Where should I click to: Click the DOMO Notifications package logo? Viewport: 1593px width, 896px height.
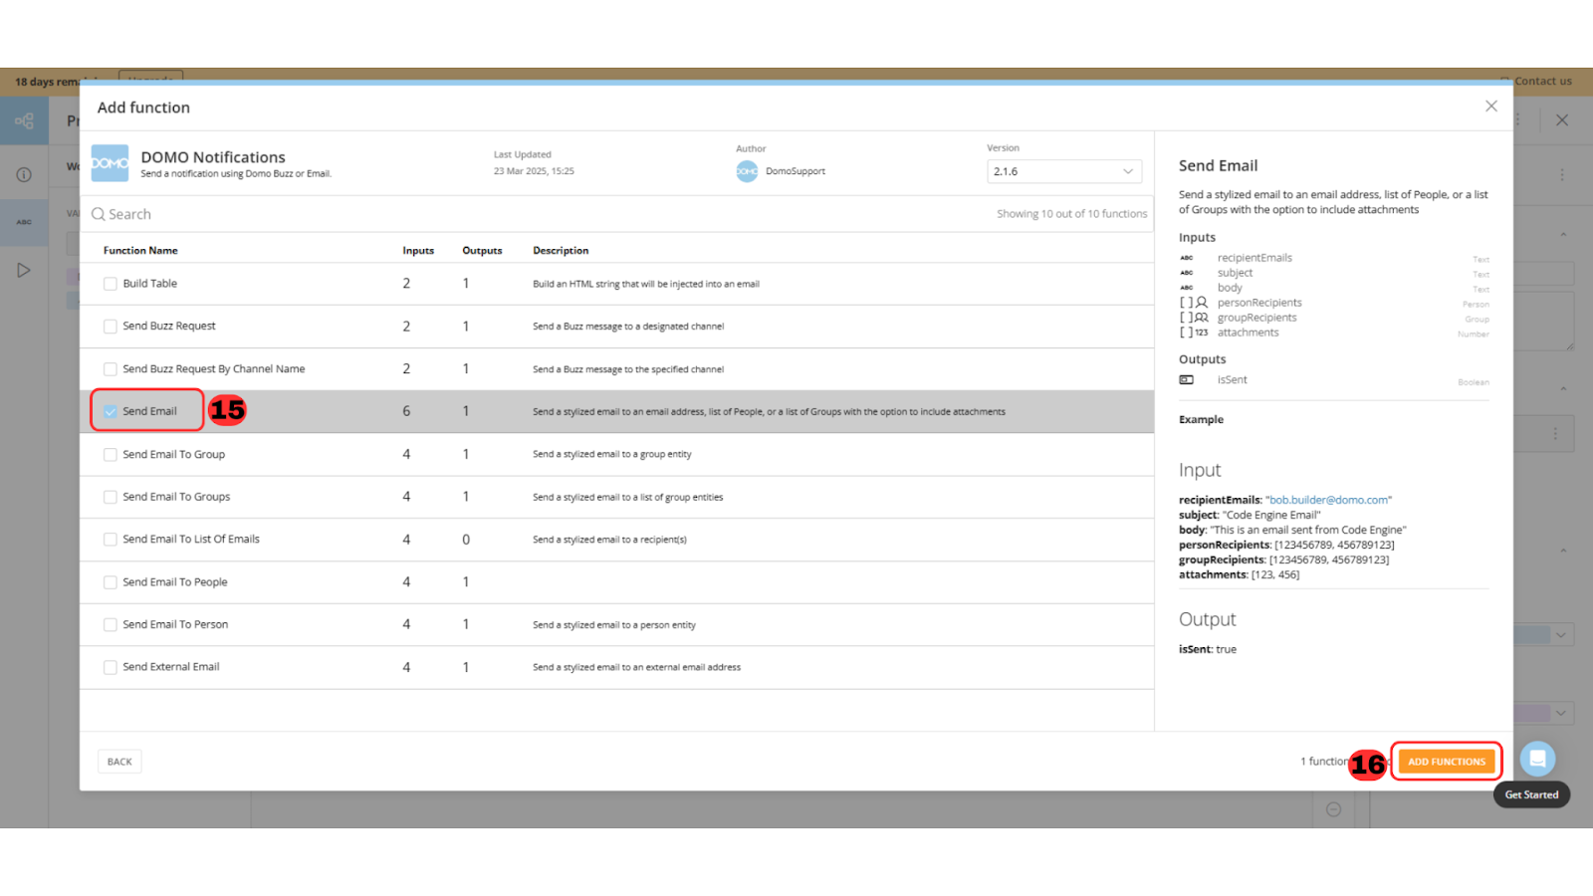click(x=110, y=163)
